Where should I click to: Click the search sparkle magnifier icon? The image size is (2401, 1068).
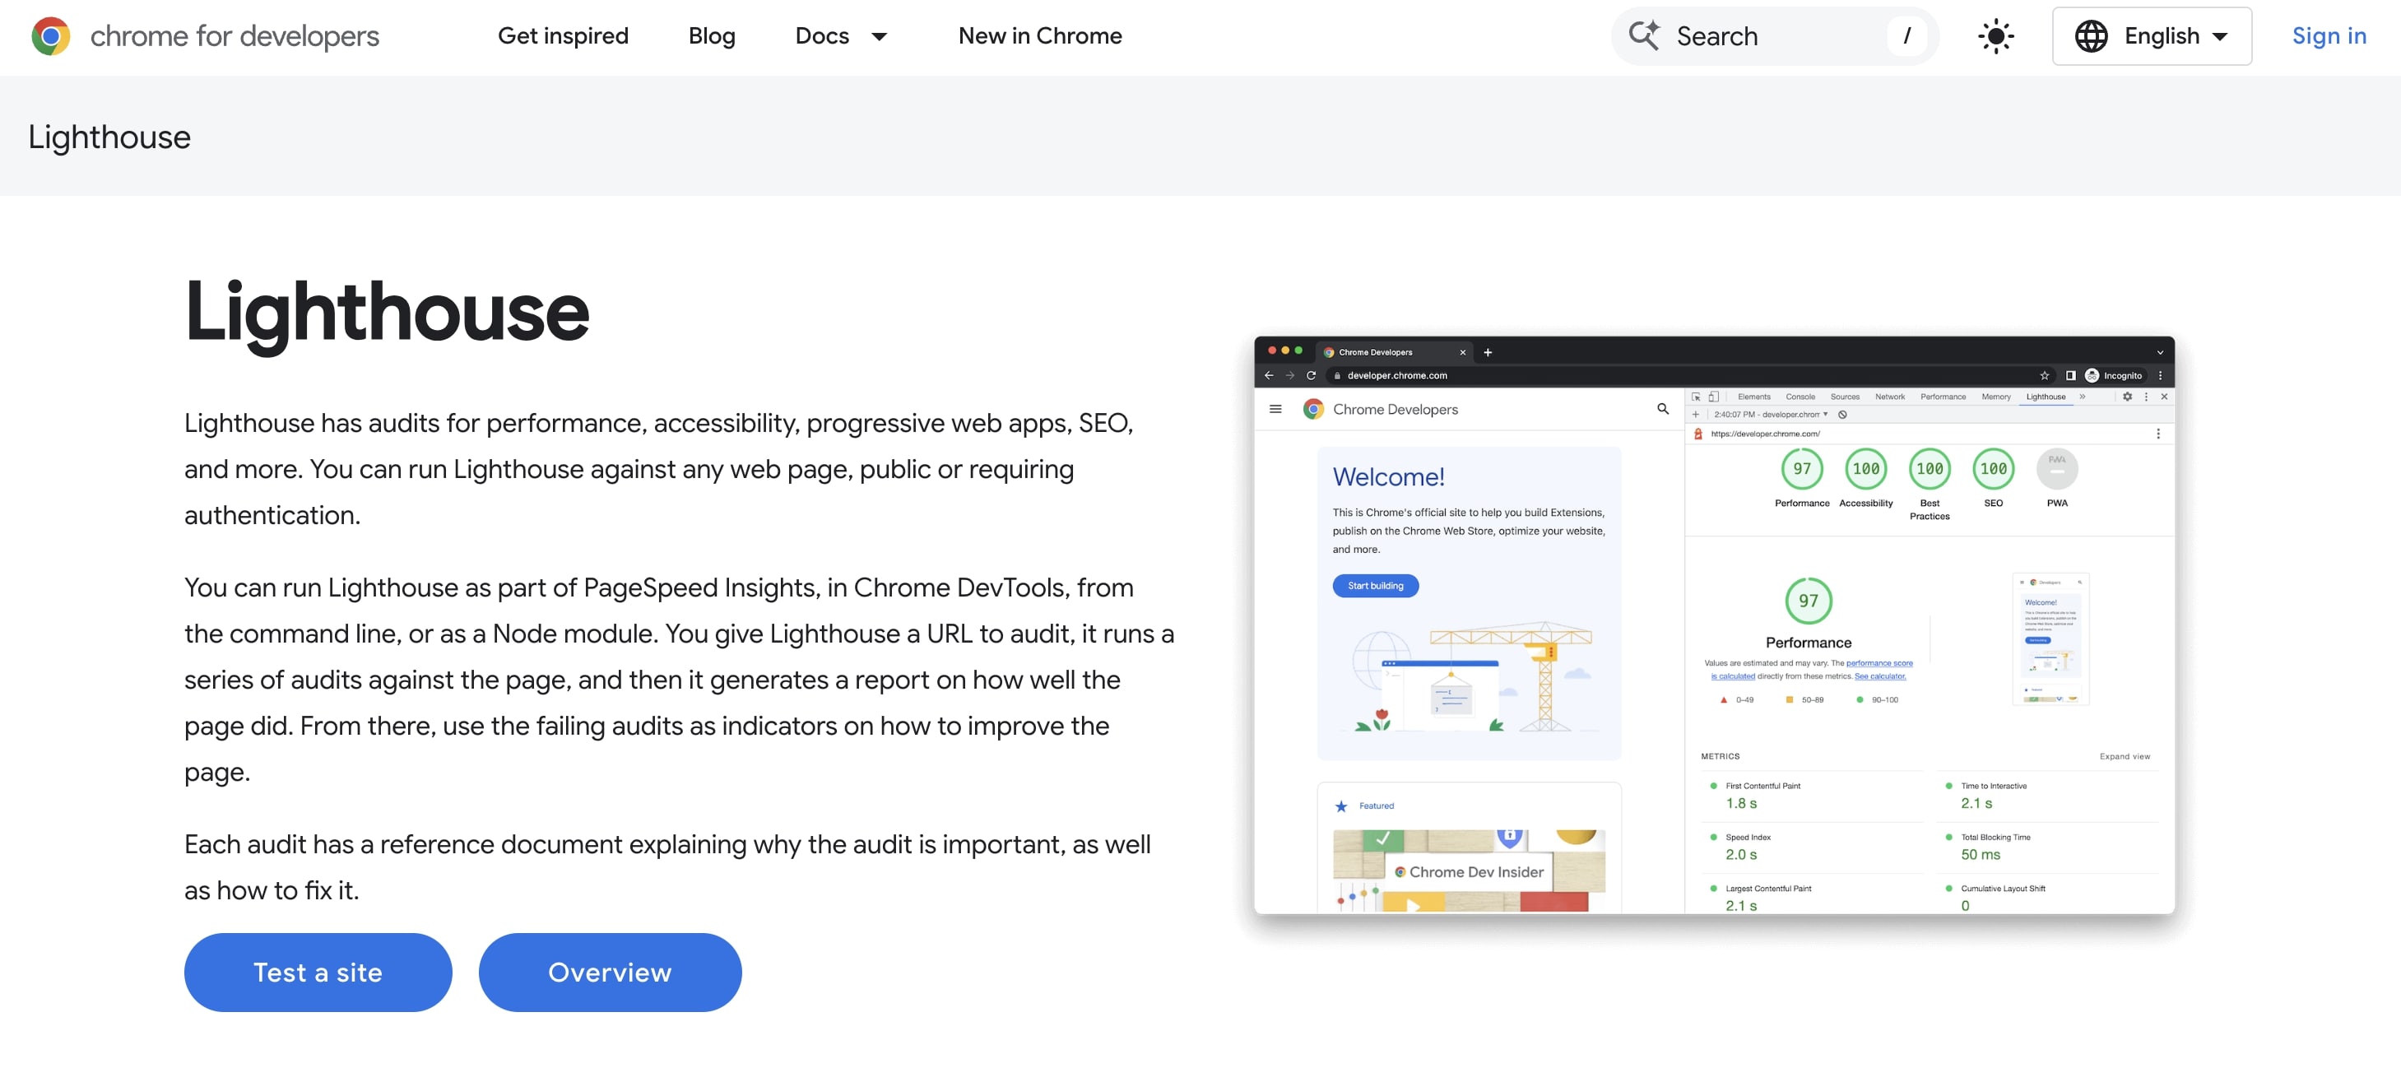1644,35
